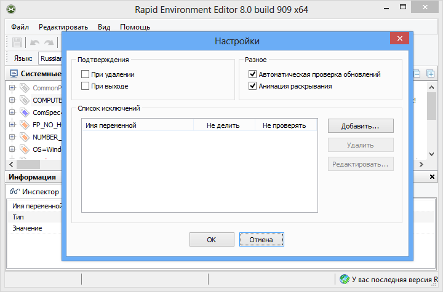Confirm settings with OK
Screen dimensions: 443x292
click(212, 240)
